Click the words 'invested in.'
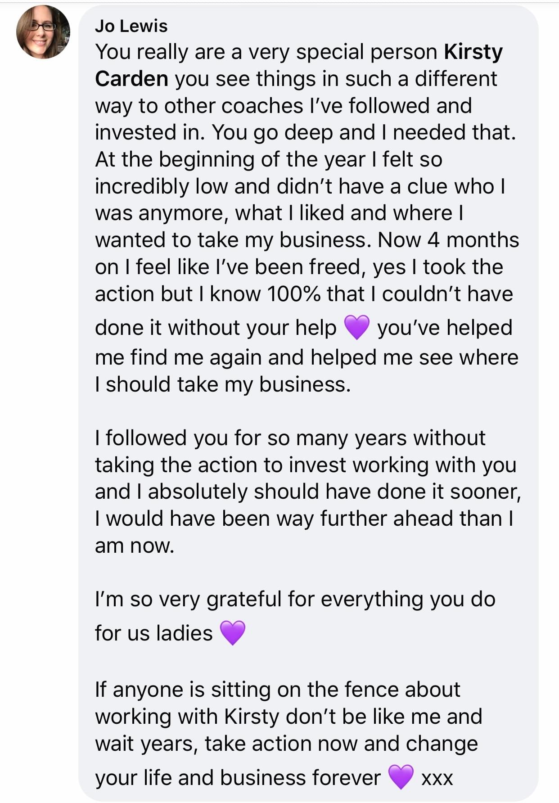 (149, 133)
